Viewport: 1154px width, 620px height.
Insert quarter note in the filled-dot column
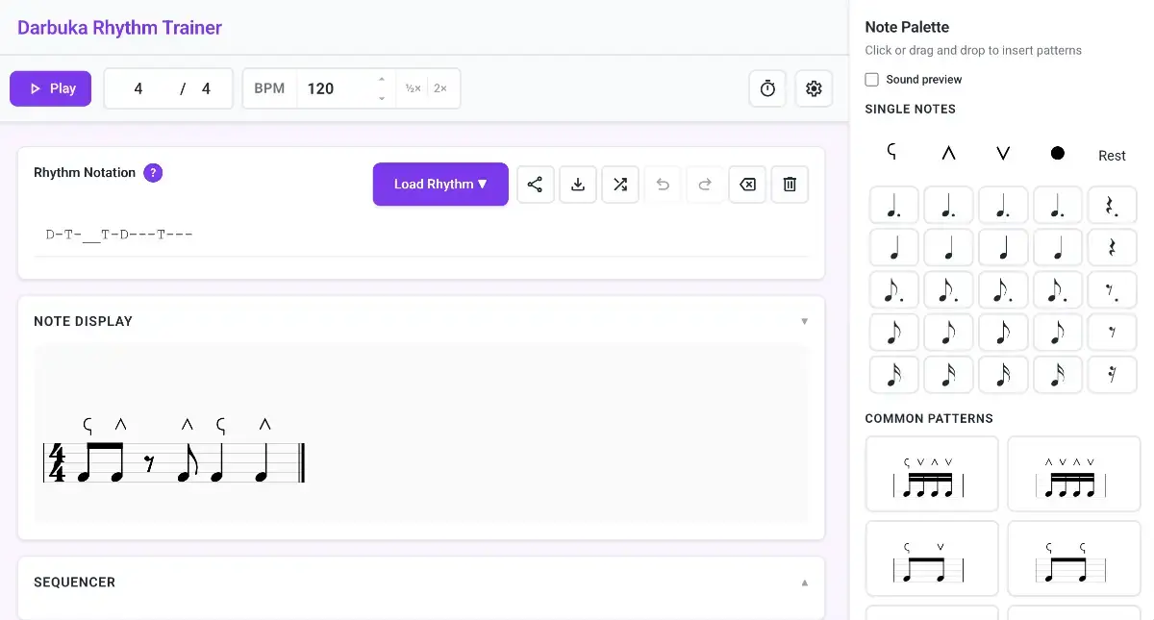[1058, 247]
